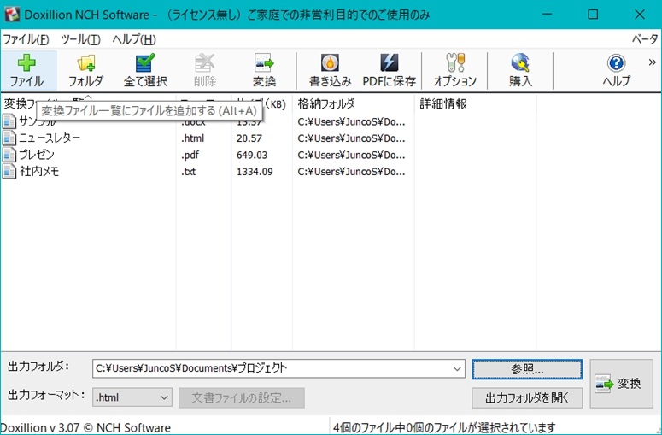Expand toolbar overflow chevron
Image resolution: width=662 pixels, height=435 pixels.
point(653,62)
